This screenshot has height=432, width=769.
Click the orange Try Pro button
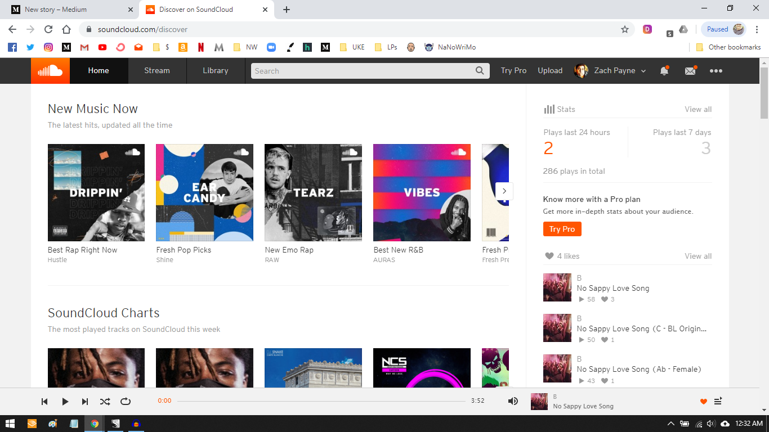point(562,229)
